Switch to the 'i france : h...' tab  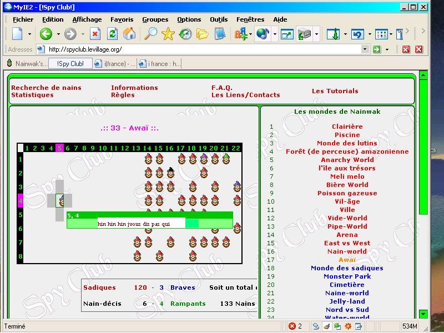[159, 64]
